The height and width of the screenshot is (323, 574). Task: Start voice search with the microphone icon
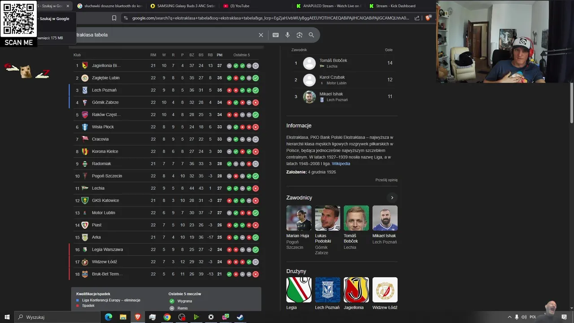click(287, 35)
